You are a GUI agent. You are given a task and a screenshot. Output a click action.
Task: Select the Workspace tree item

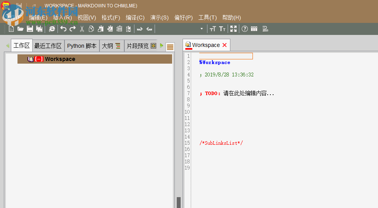(95, 59)
